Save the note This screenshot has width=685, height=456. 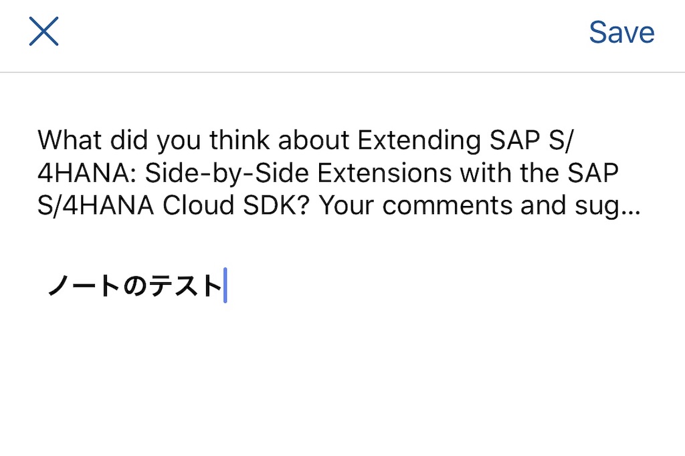click(x=621, y=32)
